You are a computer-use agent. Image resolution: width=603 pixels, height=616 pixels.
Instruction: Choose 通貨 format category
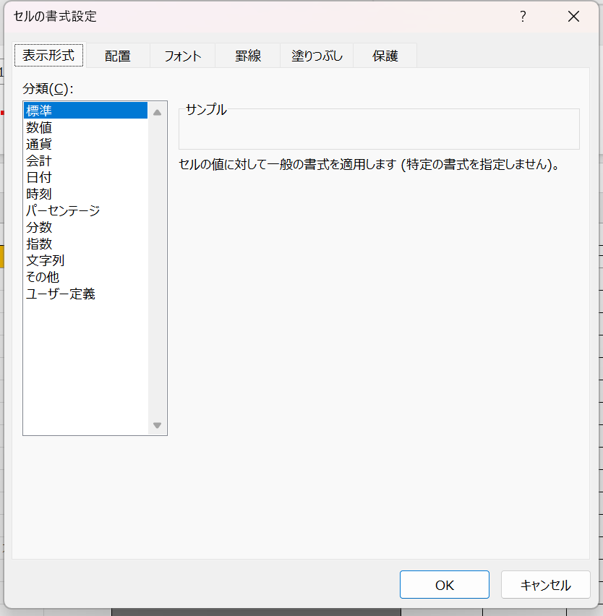pyautogui.click(x=39, y=144)
